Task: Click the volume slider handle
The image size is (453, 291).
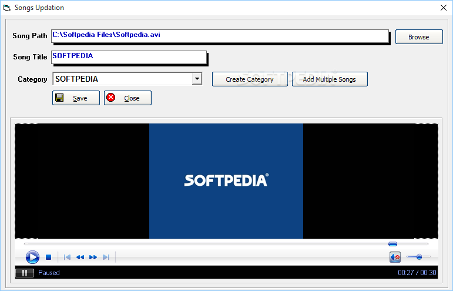Action: click(419, 257)
